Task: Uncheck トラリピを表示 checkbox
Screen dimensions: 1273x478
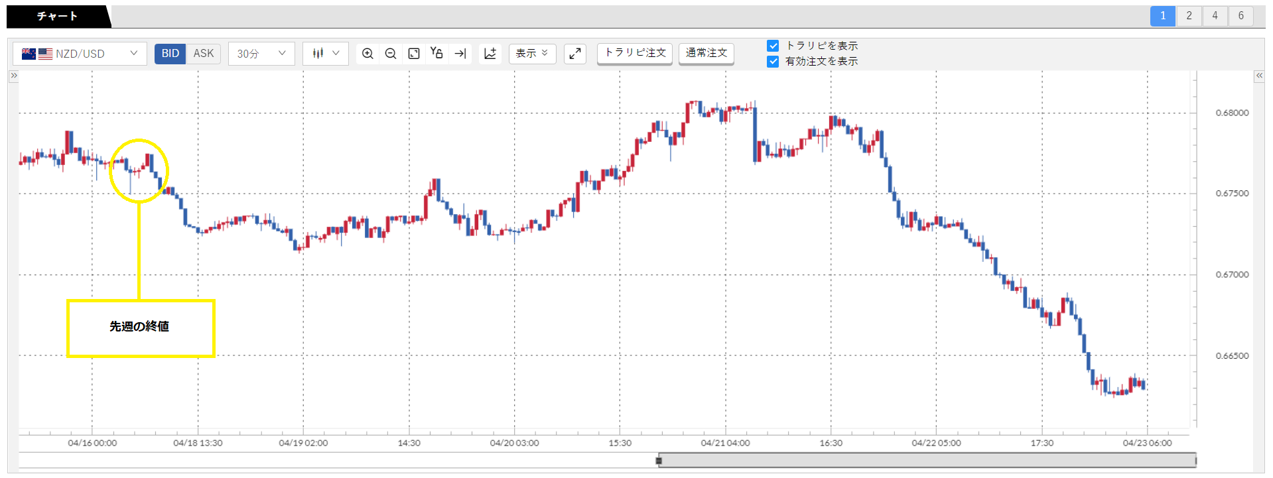Action: coord(773,46)
